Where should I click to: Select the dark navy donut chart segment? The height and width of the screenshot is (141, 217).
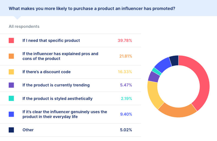pos(174,61)
